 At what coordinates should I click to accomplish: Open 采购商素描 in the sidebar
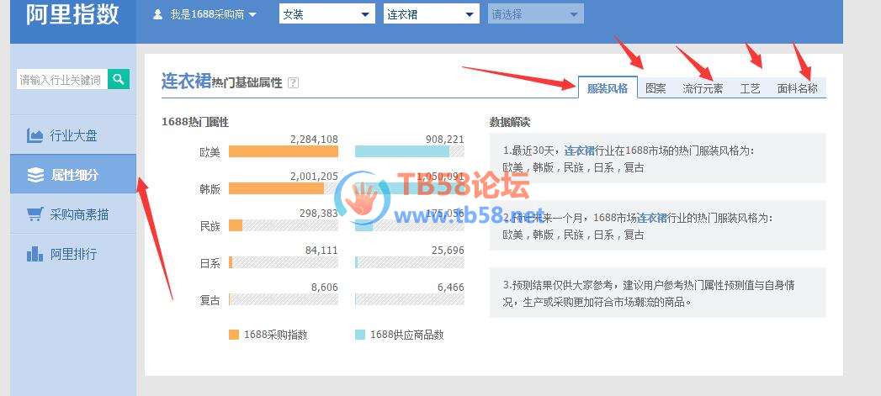point(73,214)
